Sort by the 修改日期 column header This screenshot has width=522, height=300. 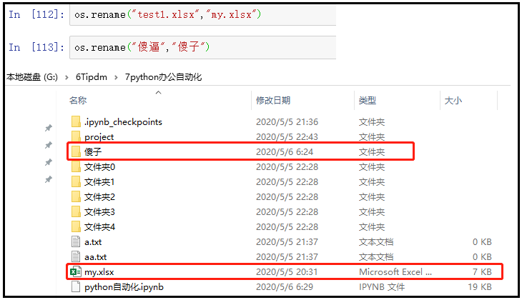pos(273,100)
